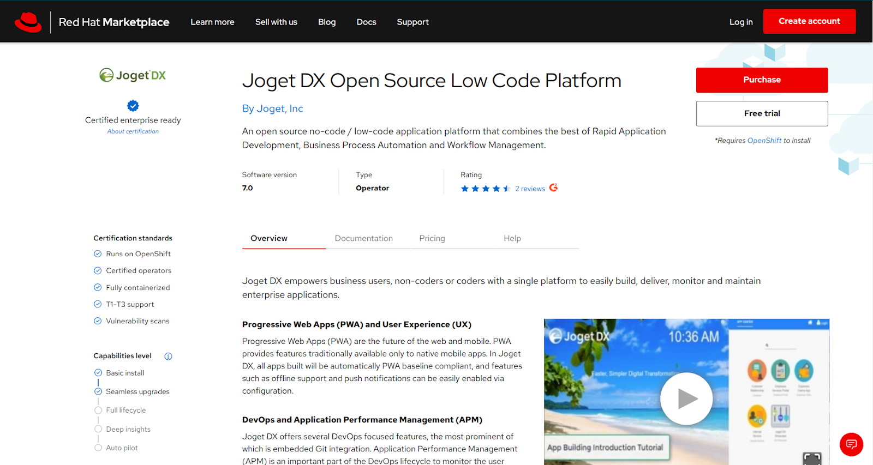Click the Auto pilot level marker

point(98,448)
